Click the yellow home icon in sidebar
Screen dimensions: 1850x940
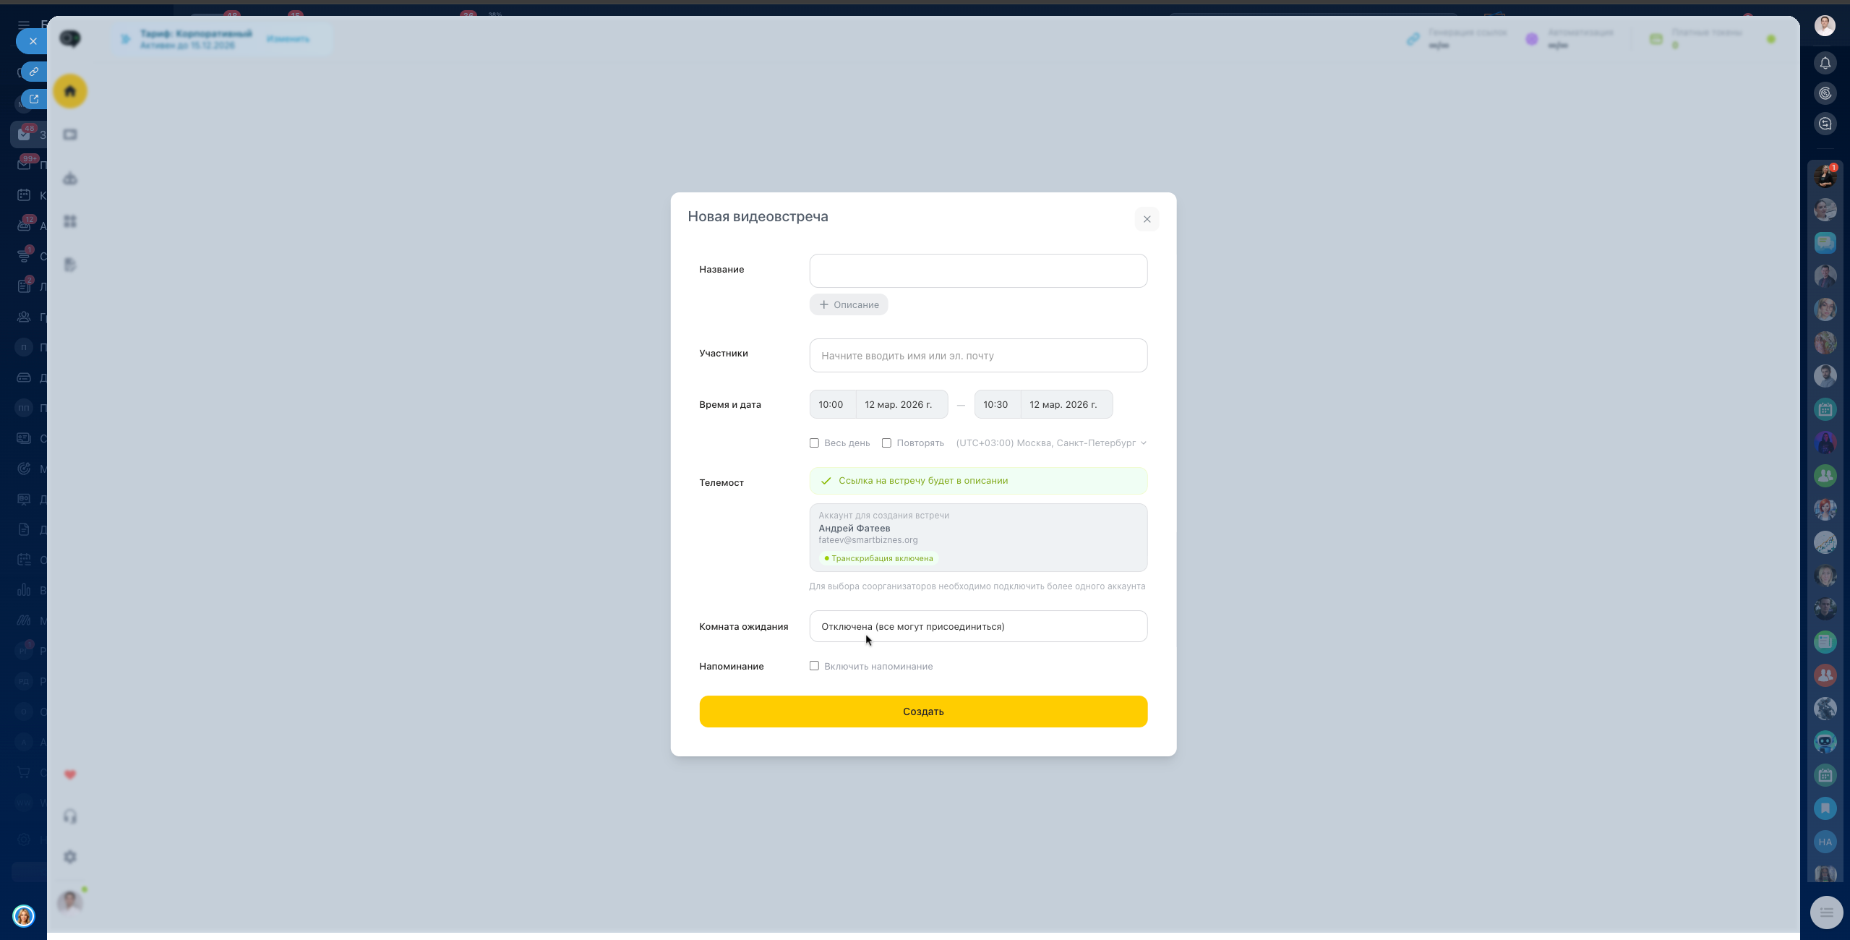coord(70,91)
